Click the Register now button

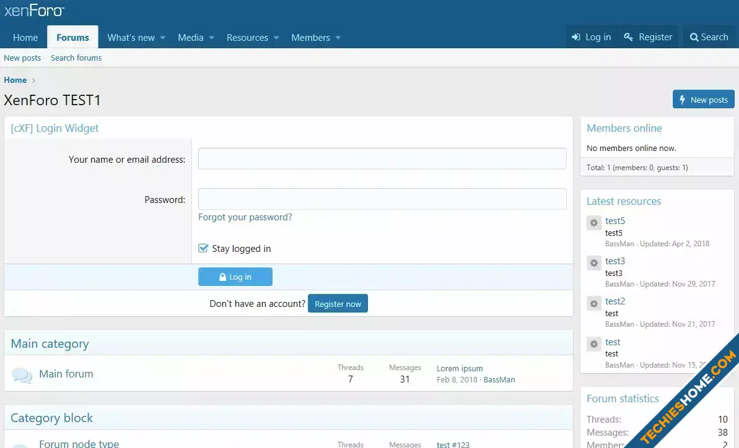pyautogui.click(x=338, y=304)
